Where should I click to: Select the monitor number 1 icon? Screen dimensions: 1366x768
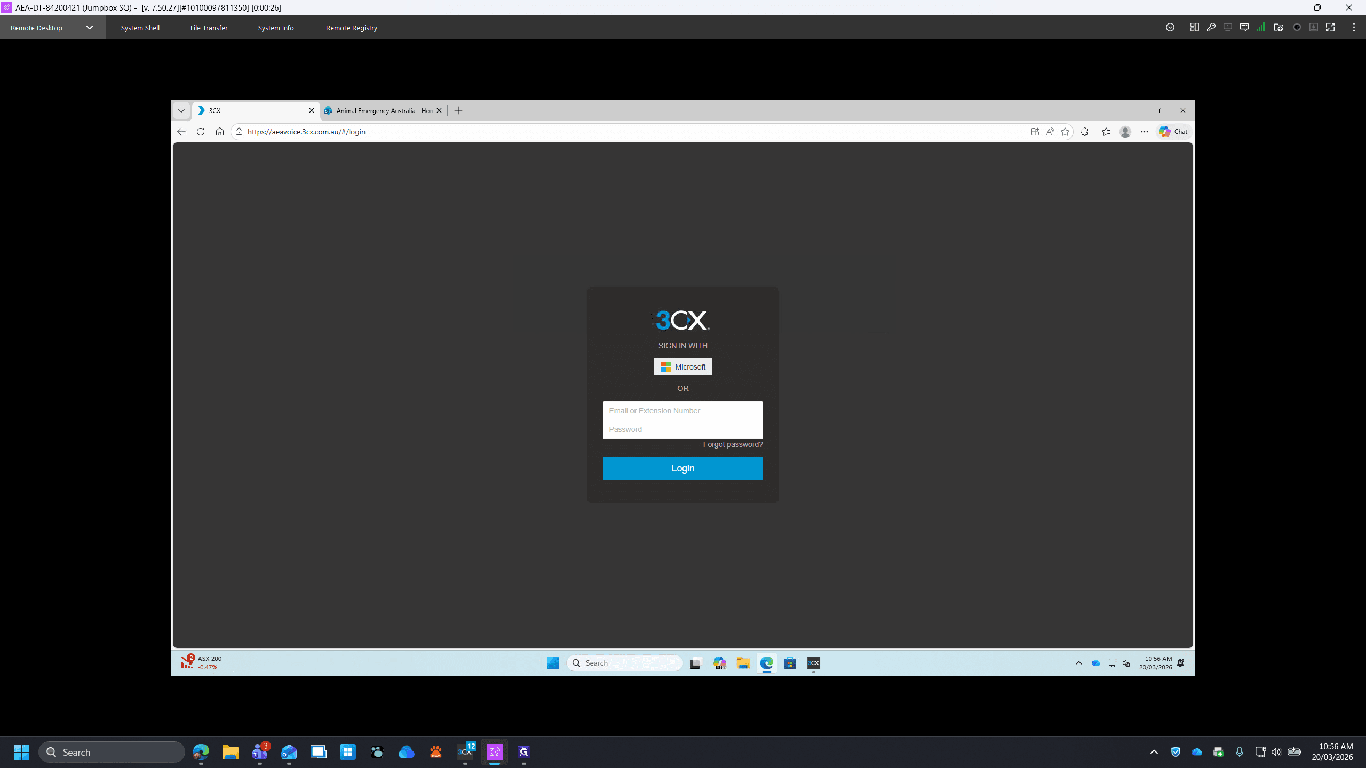pyautogui.click(x=1228, y=27)
